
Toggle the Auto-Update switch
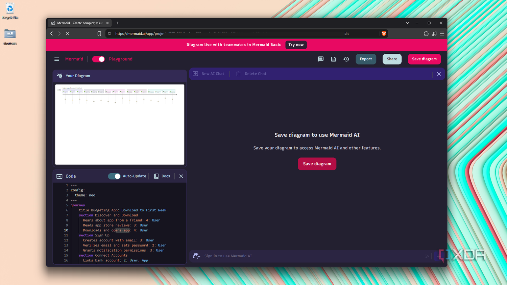click(x=114, y=176)
